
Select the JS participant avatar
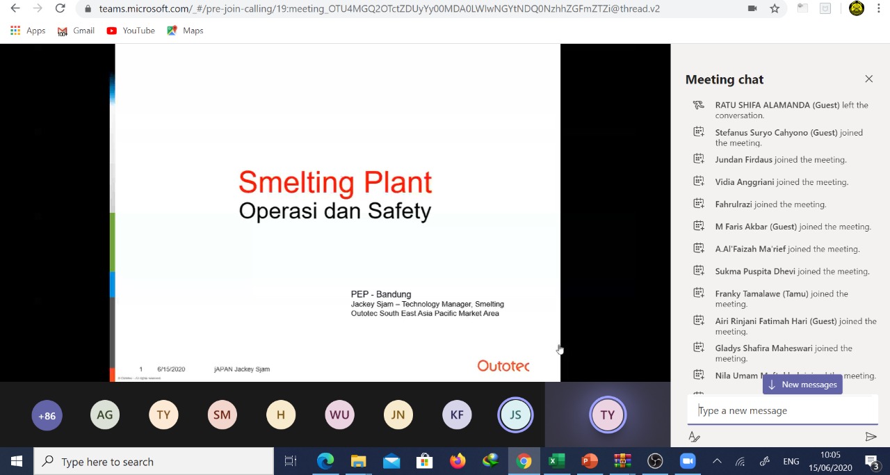click(x=515, y=414)
